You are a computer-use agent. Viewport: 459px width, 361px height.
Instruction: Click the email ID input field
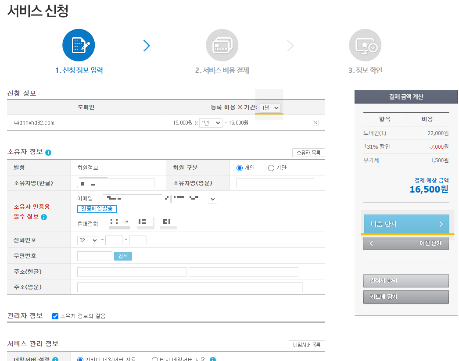133,199
